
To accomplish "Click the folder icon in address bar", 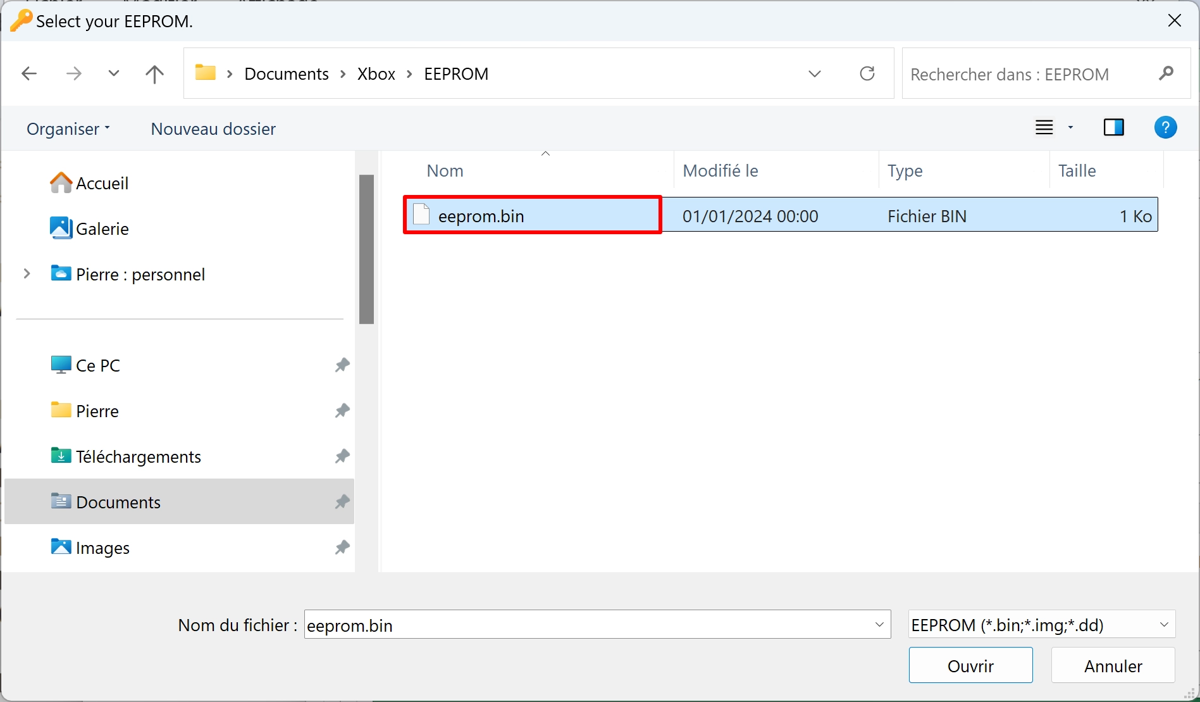I will pyautogui.click(x=205, y=73).
